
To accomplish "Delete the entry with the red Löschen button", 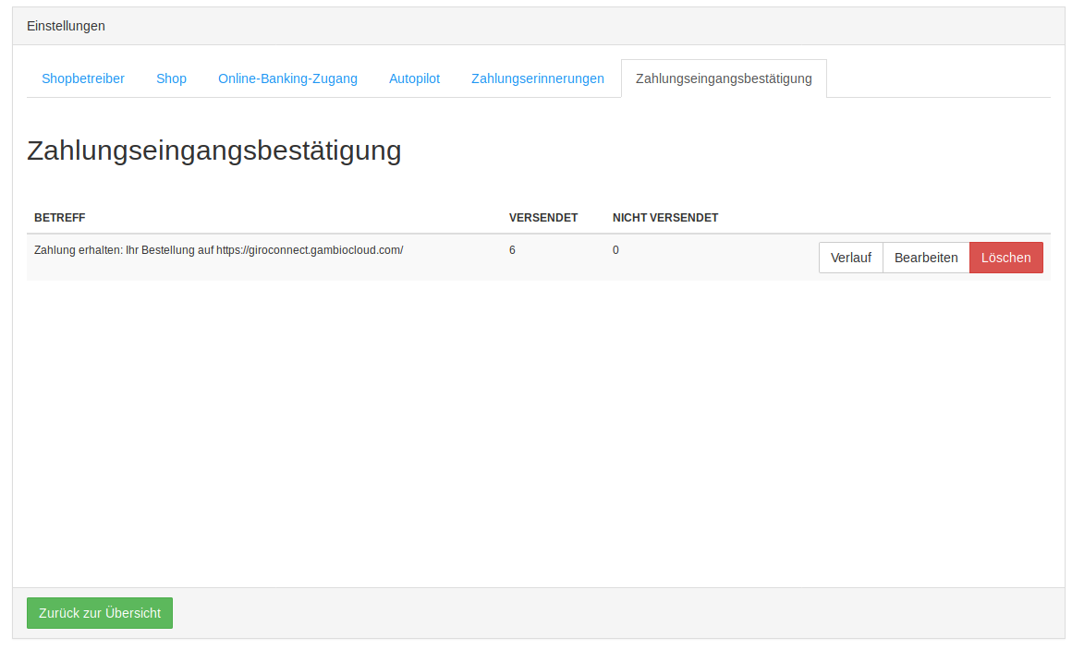I will pyautogui.click(x=1005, y=258).
